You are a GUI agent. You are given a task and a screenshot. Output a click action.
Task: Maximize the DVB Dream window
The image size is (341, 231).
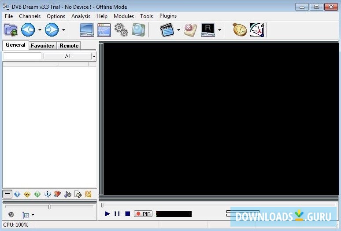tap(316, 7)
